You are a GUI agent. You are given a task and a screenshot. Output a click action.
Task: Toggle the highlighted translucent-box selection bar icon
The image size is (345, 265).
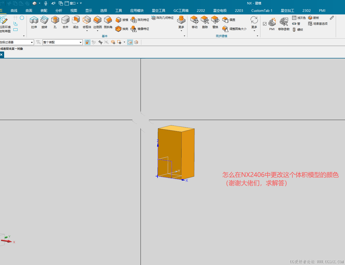[x=130, y=42]
